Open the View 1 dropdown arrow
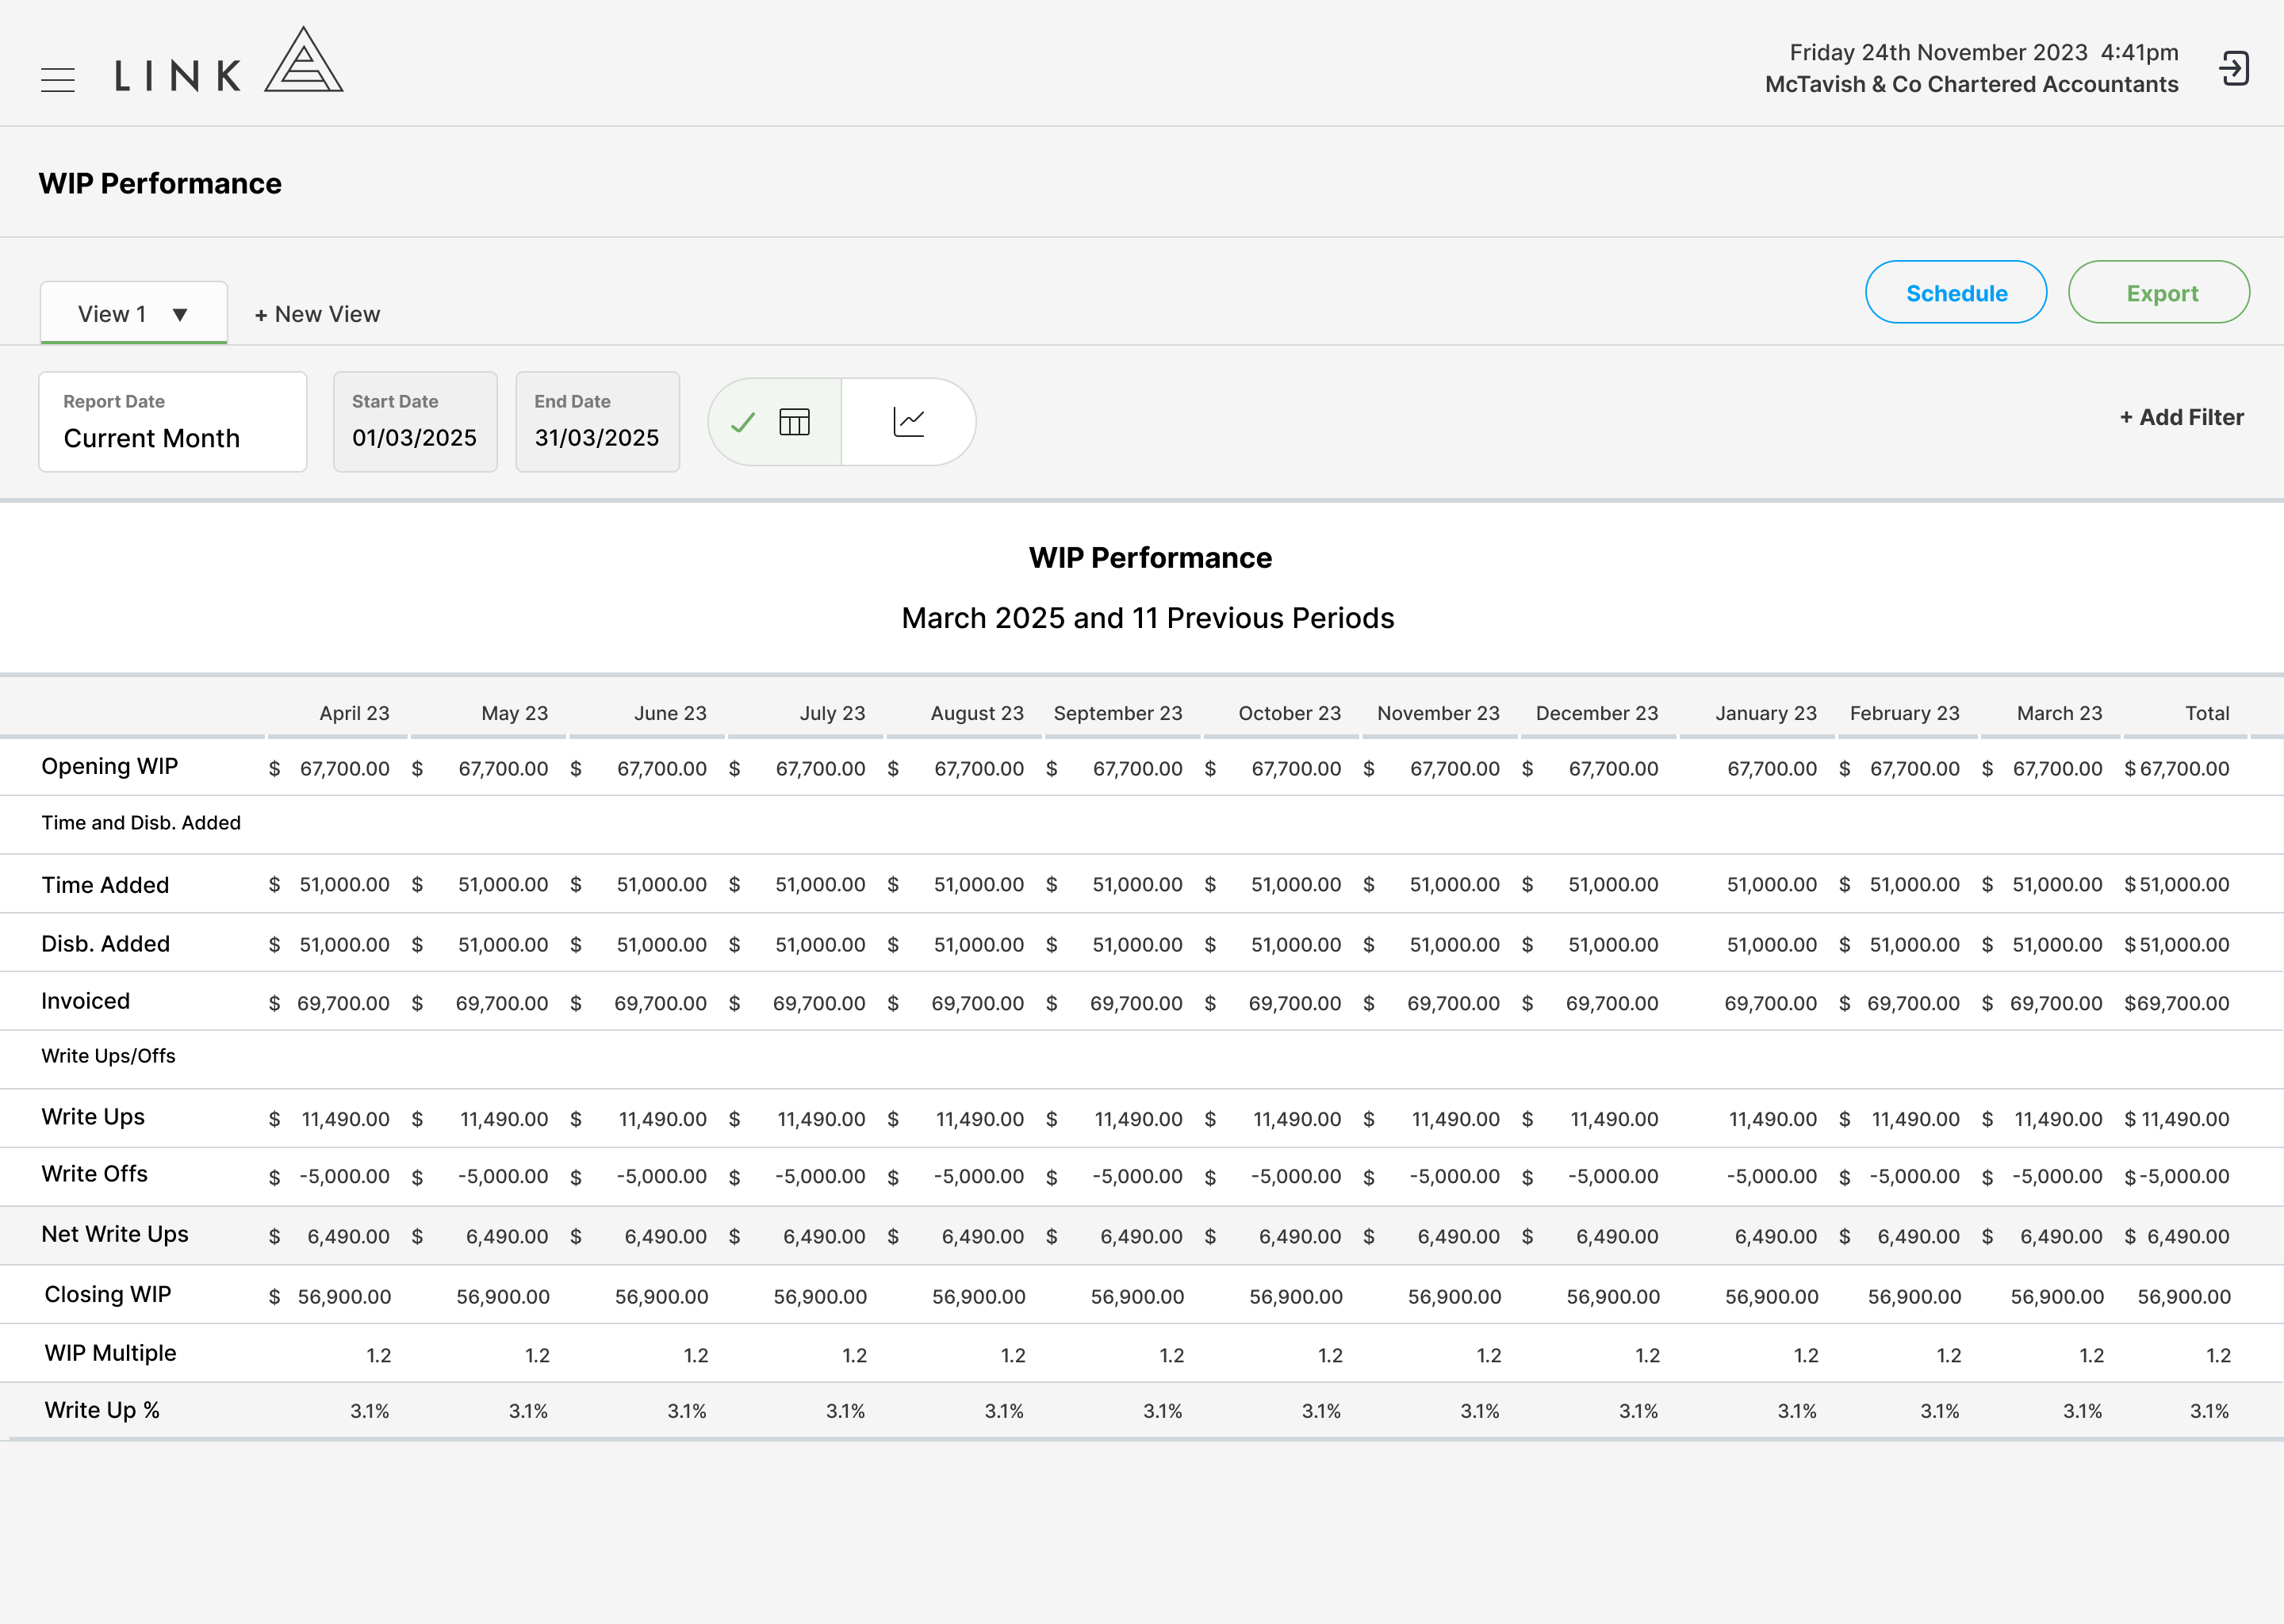Screen dimensions: 2284x1624 point(180,315)
